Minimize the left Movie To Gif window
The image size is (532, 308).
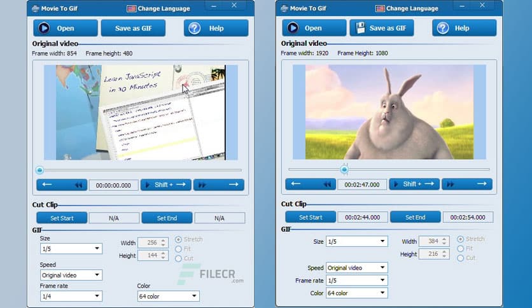213,6
